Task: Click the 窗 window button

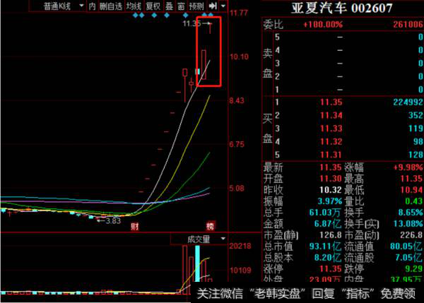Action: [x=181, y=6]
